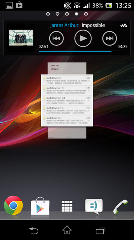Go to the third home screen page dot
Image resolution: width=134 pixels, height=240 pixels.
pos(67,14)
